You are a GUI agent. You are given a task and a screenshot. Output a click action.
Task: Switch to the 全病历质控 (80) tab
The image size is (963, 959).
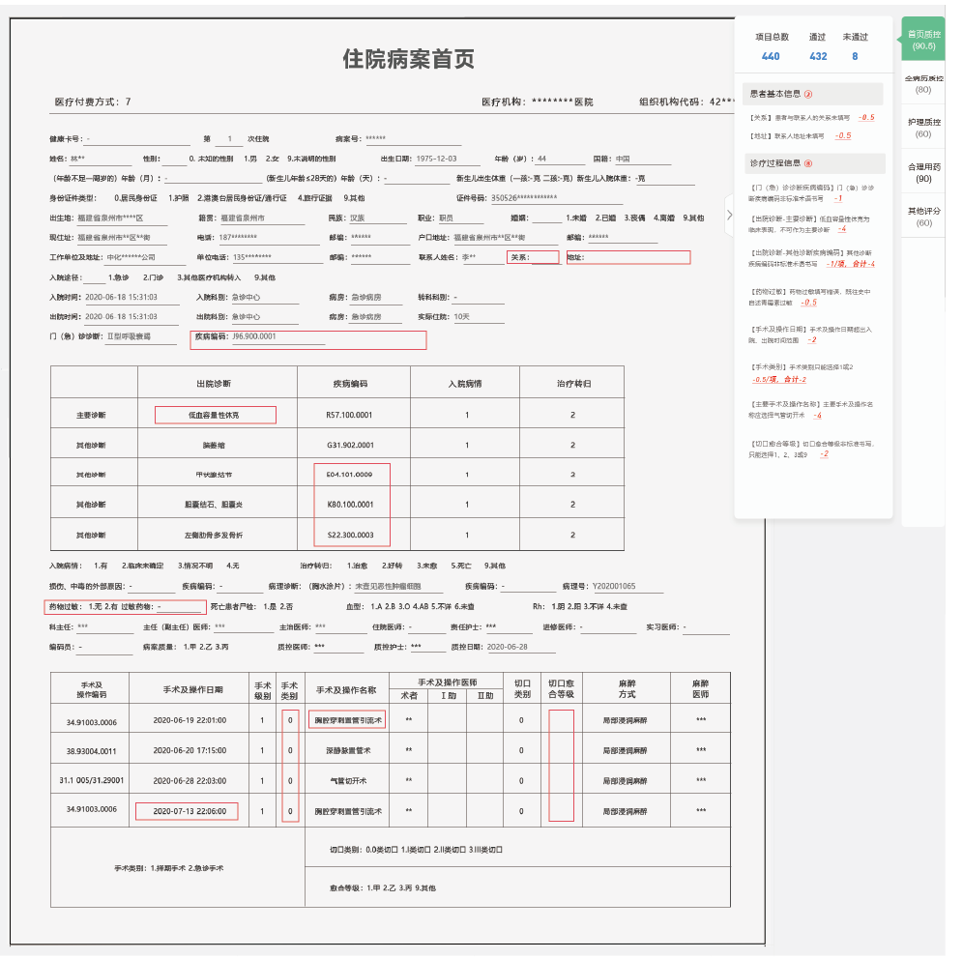923,84
